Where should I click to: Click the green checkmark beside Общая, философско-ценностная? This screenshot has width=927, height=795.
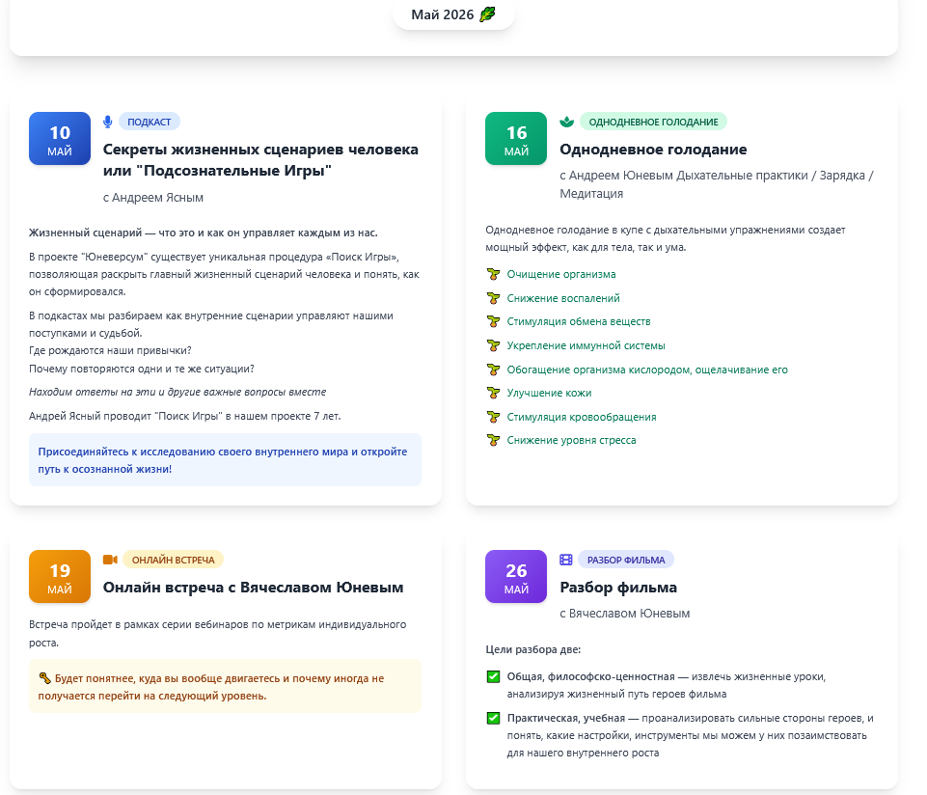click(494, 676)
